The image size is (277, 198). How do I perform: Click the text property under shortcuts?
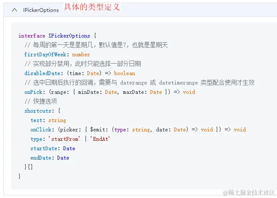click(36, 120)
